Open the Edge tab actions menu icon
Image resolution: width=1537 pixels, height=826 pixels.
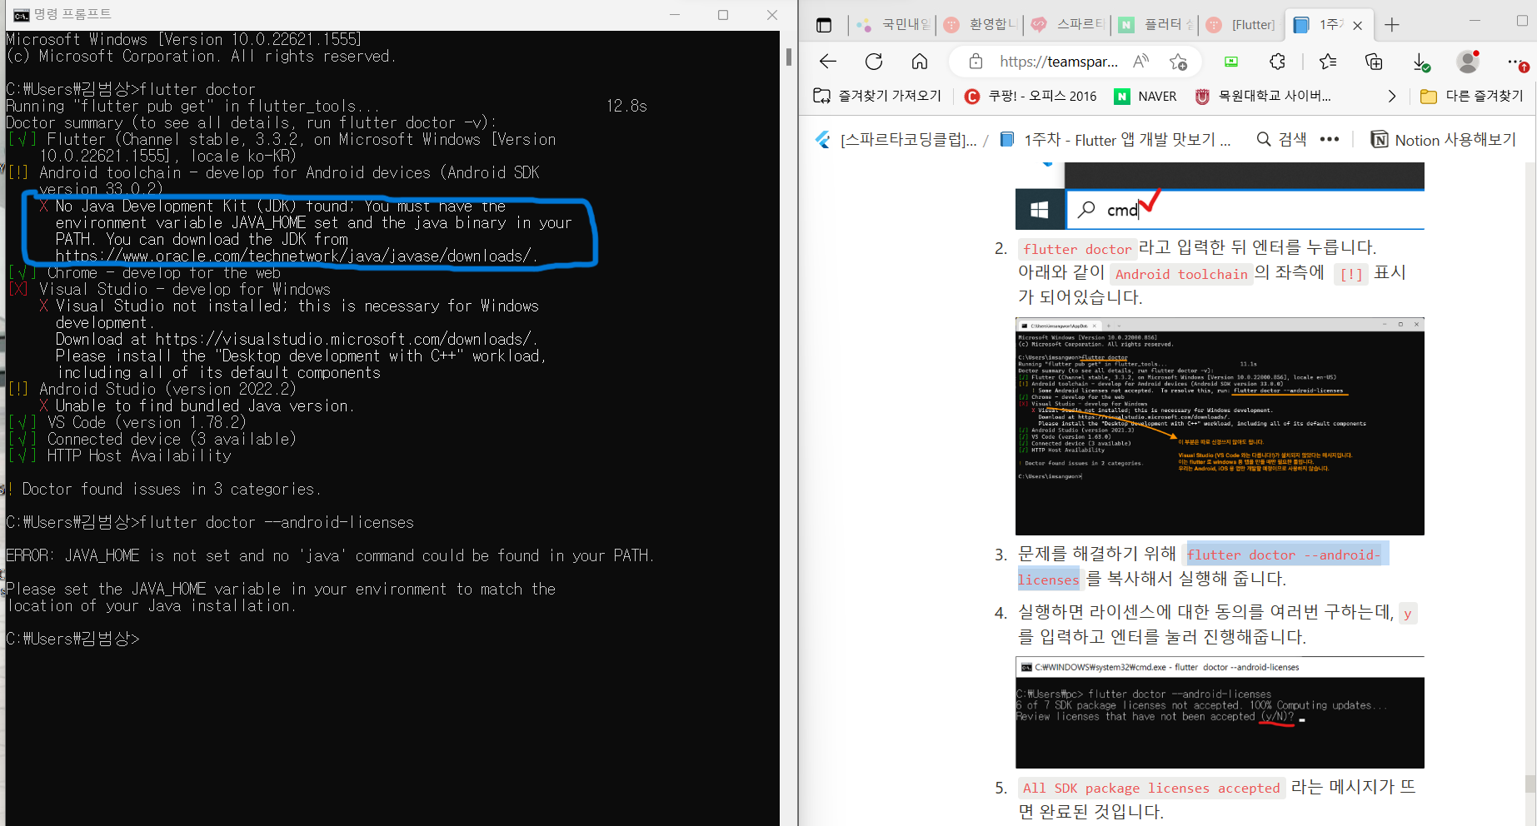(x=824, y=25)
